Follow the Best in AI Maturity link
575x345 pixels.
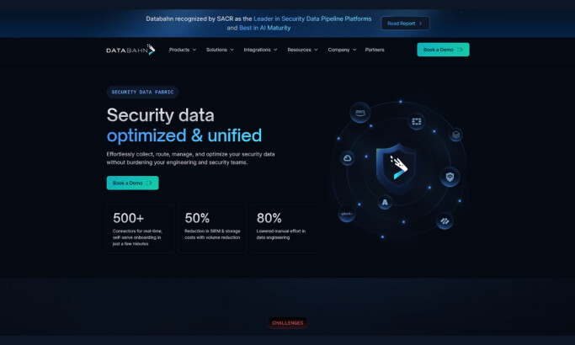[264, 28]
